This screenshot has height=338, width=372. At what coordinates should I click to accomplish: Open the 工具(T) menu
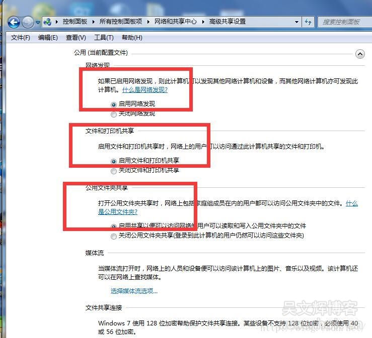pos(104,38)
